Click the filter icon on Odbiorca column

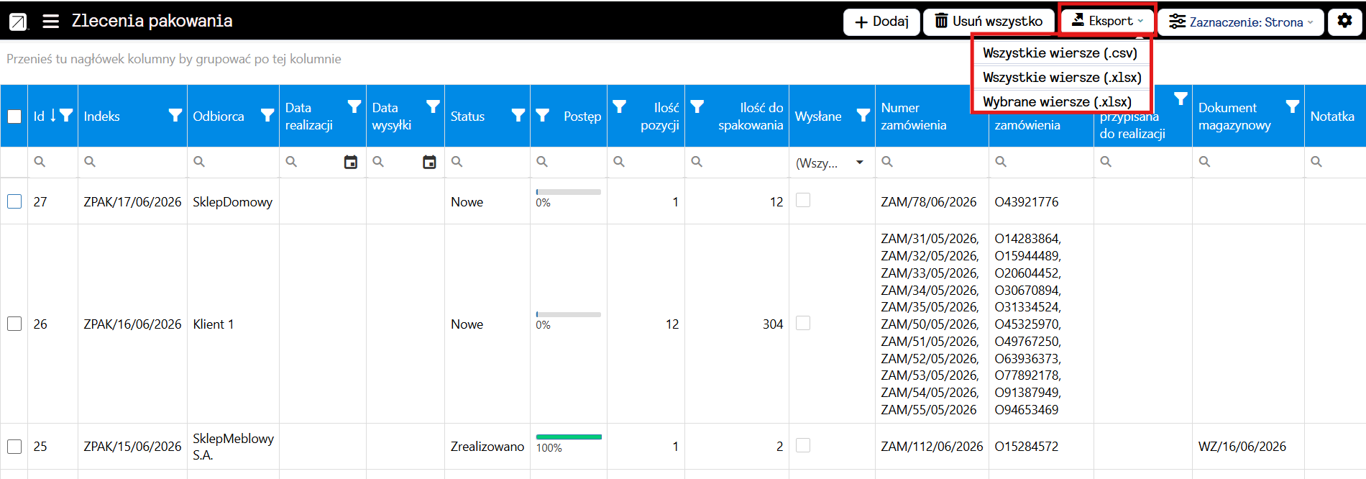pyautogui.click(x=267, y=116)
